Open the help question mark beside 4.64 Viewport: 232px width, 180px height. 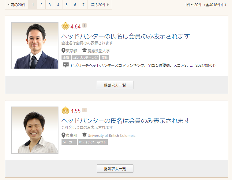tap(84, 25)
